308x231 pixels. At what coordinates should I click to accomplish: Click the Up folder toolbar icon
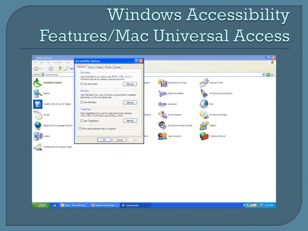[x=60, y=68]
